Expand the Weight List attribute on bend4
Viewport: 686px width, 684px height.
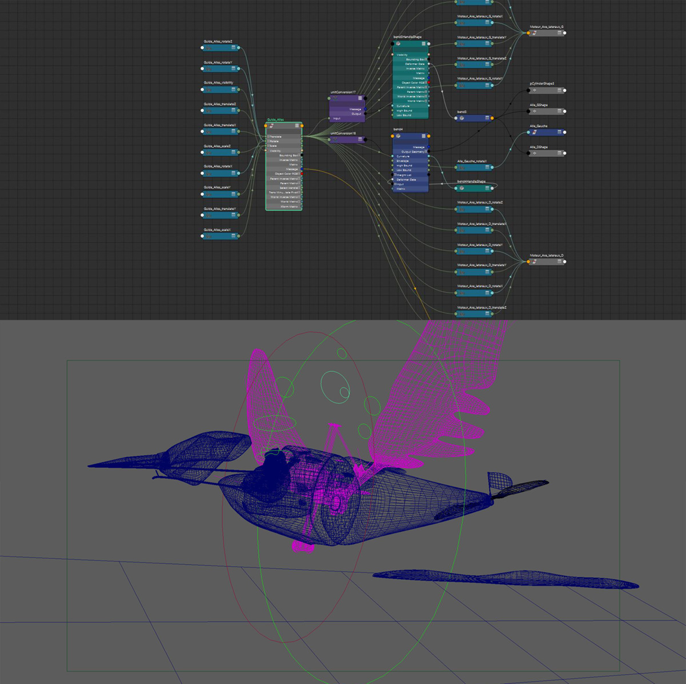[x=395, y=175]
